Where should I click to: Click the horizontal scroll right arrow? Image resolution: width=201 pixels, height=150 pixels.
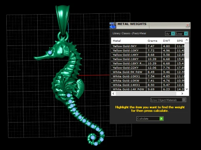click(x=182, y=94)
